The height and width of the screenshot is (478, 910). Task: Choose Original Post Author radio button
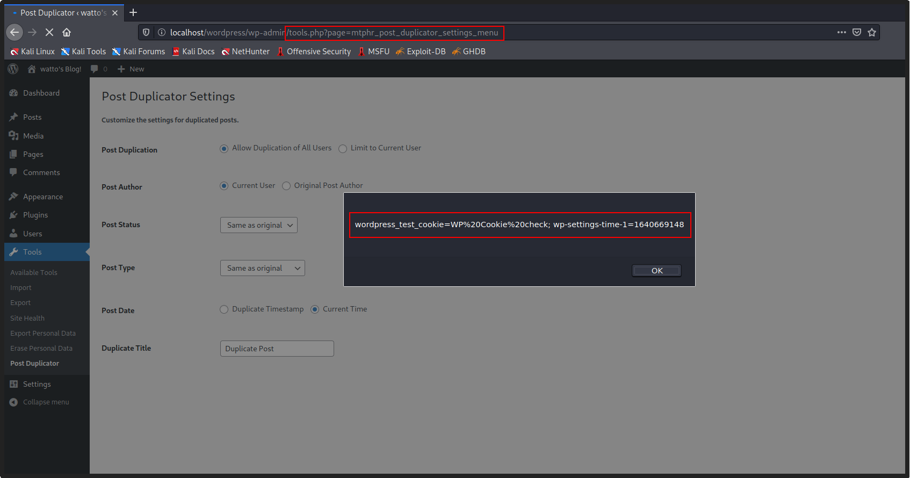[286, 186]
